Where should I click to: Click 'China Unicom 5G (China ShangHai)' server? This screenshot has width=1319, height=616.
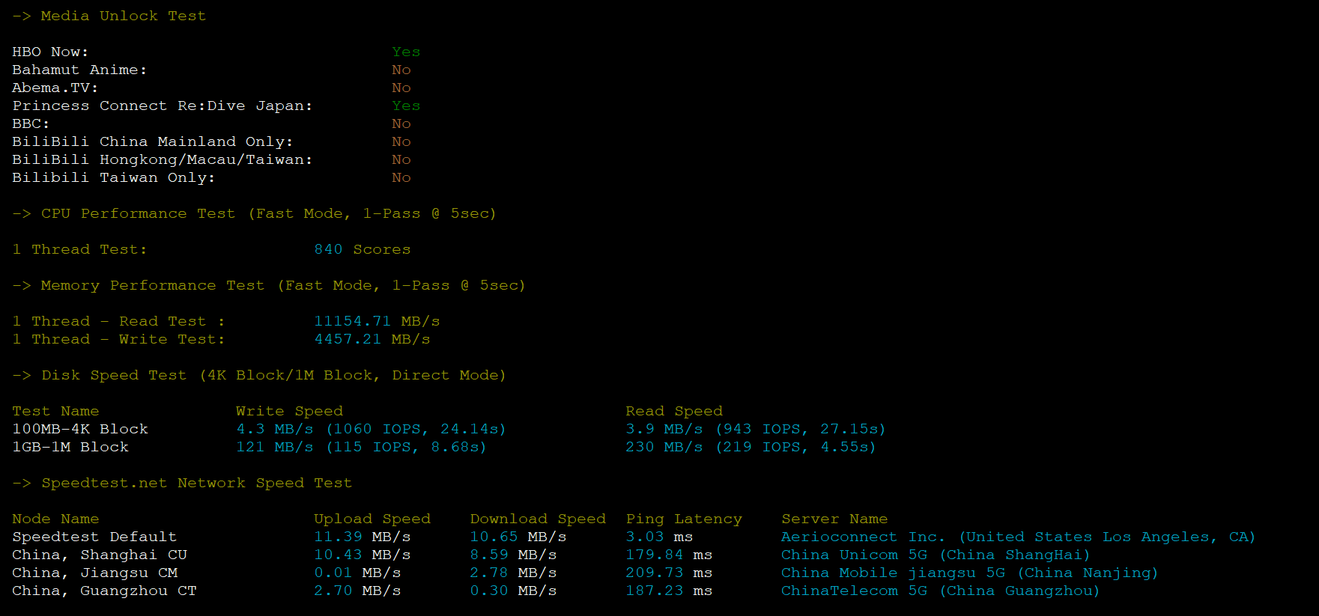[936, 555]
